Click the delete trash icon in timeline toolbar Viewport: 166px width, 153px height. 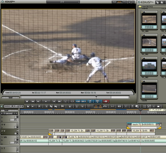pos(70,106)
